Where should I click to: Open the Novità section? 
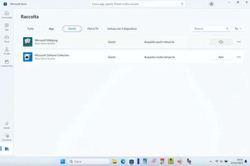pos(7,125)
